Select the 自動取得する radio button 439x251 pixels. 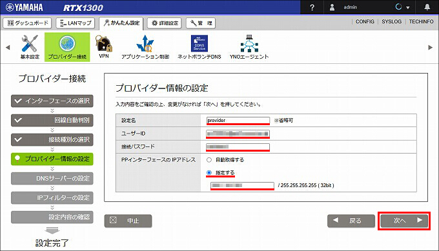(209, 160)
